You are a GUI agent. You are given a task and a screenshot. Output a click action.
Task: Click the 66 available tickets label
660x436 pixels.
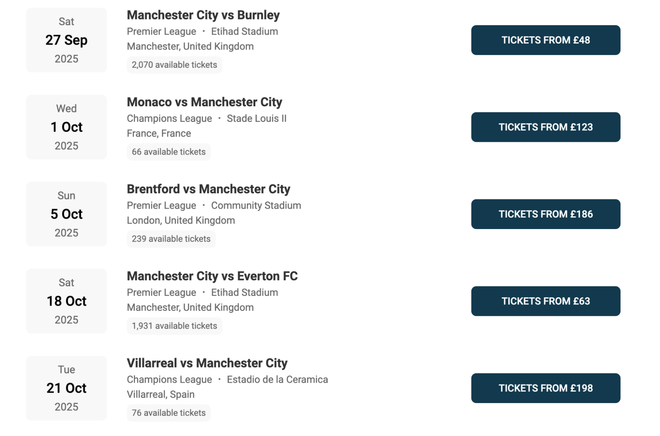168,152
